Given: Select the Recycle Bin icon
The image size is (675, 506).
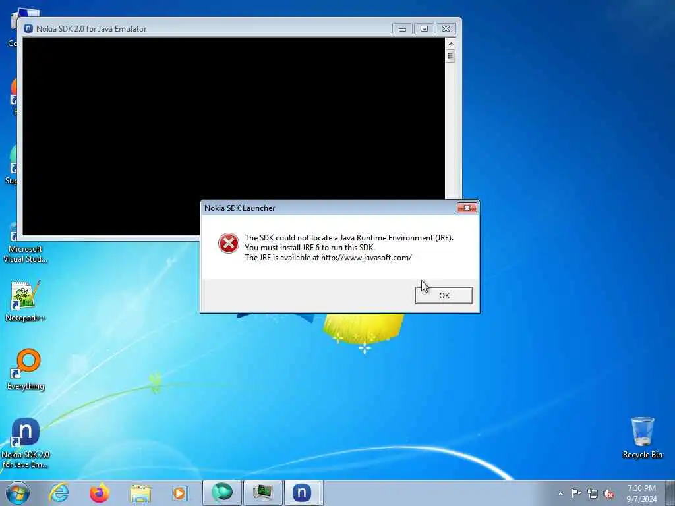Looking at the screenshot, I should coord(642,437).
